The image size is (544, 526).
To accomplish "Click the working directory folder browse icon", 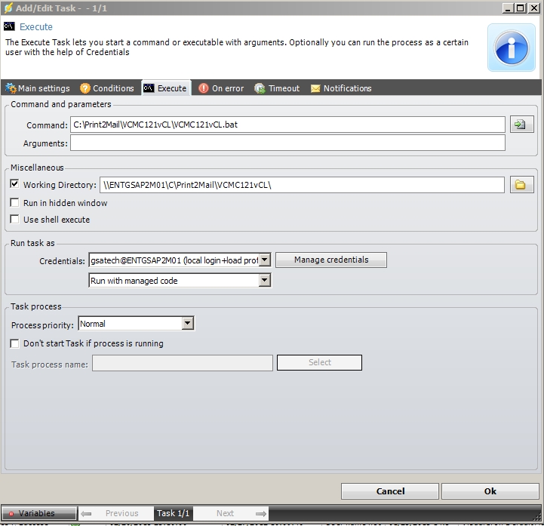I will pyautogui.click(x=521, y=185).
